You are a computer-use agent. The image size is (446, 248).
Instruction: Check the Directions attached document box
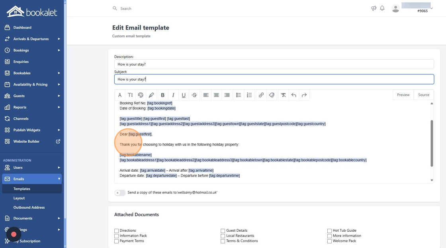[116, 231]
